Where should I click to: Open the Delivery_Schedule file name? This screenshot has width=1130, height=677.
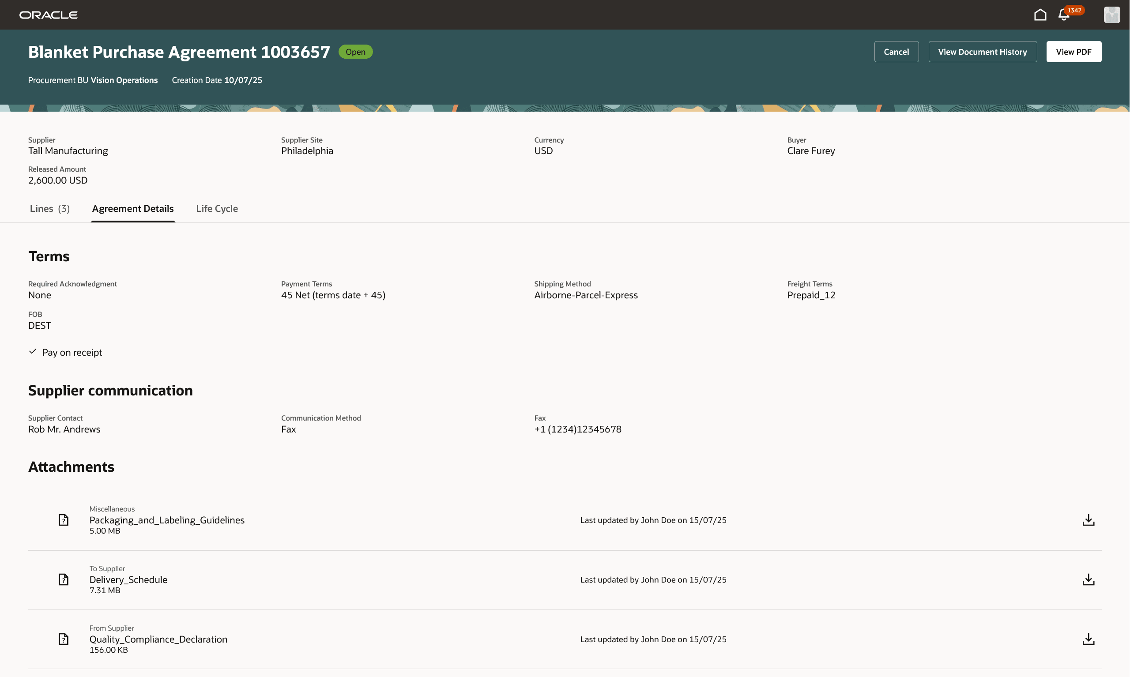tap(128, 580)
